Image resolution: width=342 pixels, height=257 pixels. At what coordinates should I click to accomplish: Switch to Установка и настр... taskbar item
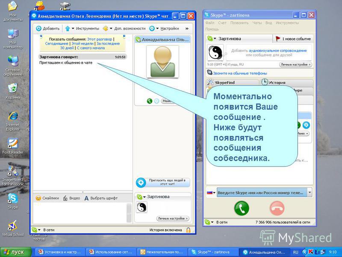[59, 252]
